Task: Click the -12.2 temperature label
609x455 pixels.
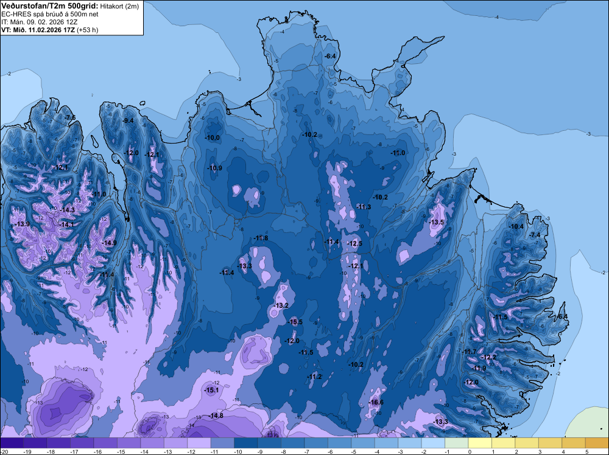Action: click(488, 357)
